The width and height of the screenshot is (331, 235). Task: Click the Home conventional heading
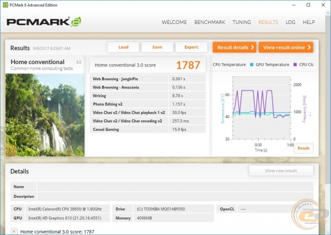pos(38,62)
